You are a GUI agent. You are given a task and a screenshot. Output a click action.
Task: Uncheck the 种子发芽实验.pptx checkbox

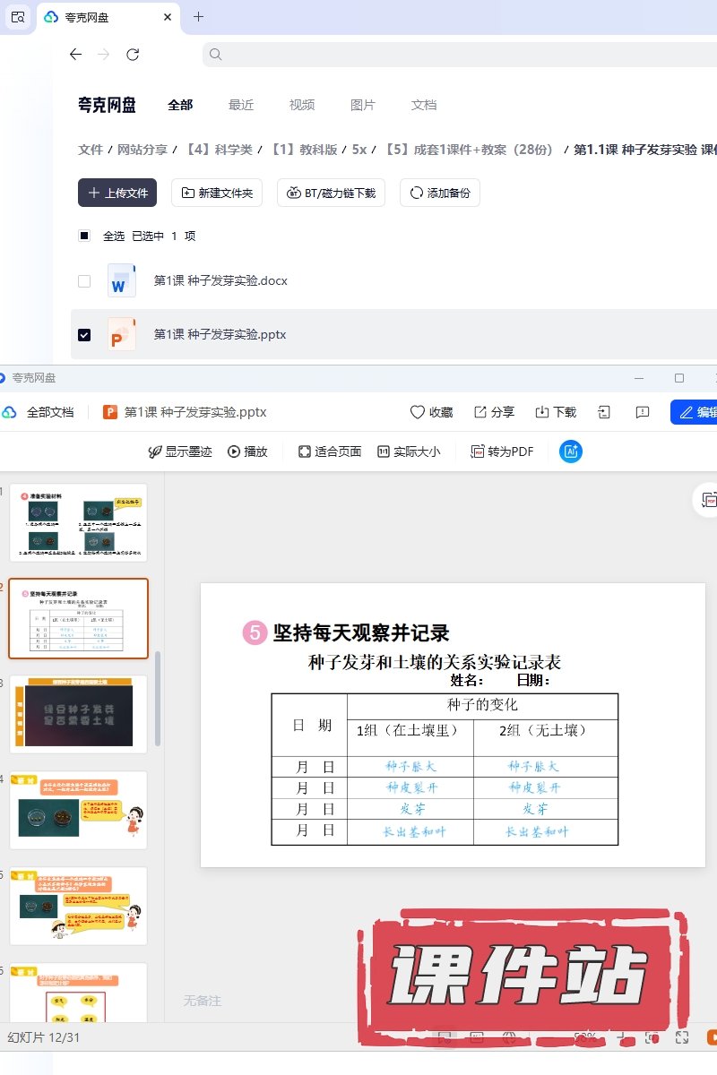pos(84,335)
